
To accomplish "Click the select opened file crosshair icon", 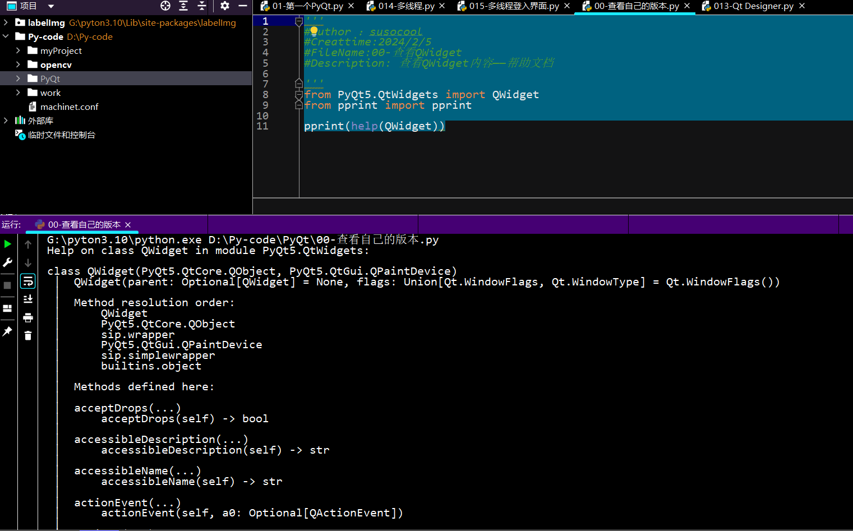I will click(165, 6).
